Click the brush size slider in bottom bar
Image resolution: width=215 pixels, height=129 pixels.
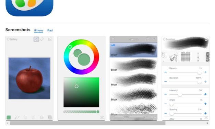click(x=129, y=117)
